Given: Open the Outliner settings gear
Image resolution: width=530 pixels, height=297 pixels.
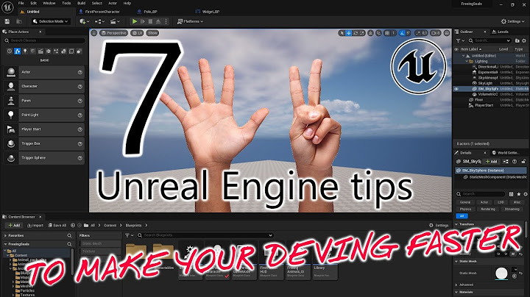Looking at the screenshot, I should coord(524,40).
